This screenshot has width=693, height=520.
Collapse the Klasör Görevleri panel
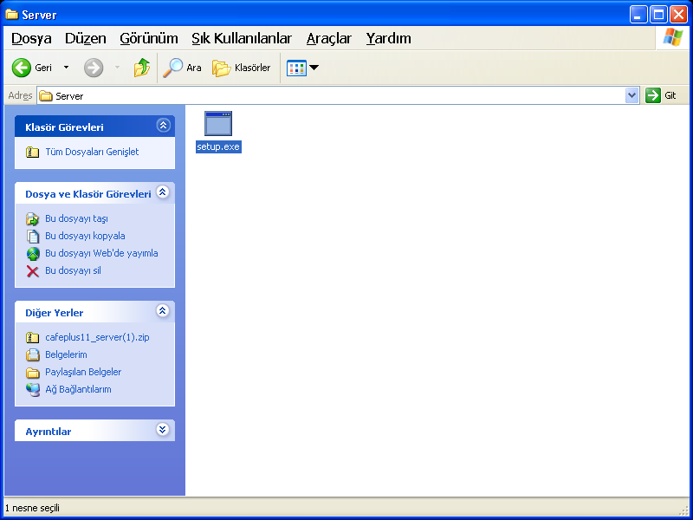(163, 126)
